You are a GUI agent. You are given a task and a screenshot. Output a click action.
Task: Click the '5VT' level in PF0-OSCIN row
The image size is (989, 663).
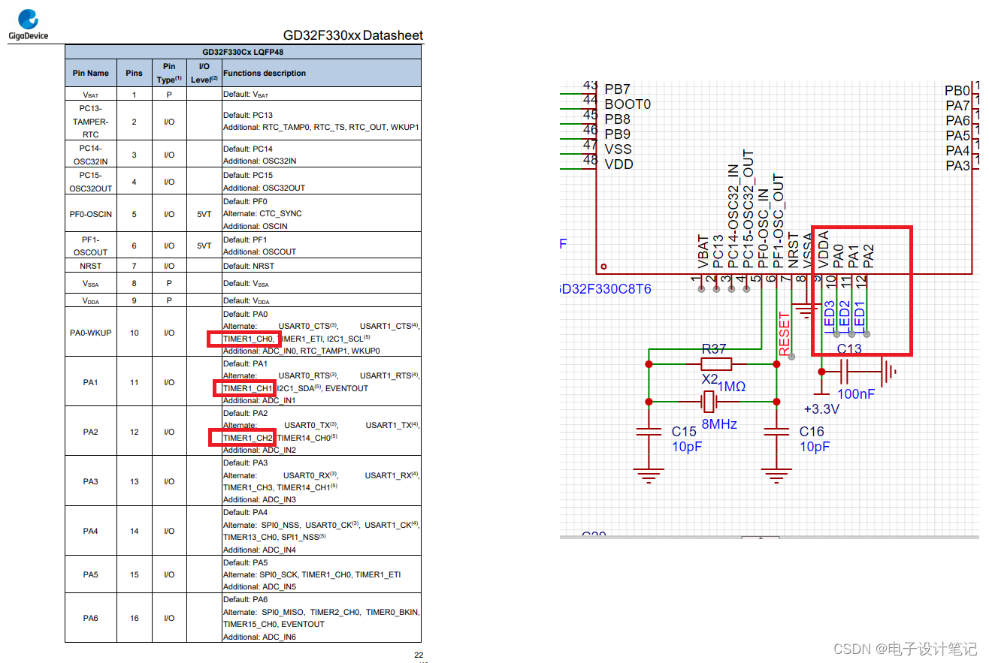click(204, 214)
